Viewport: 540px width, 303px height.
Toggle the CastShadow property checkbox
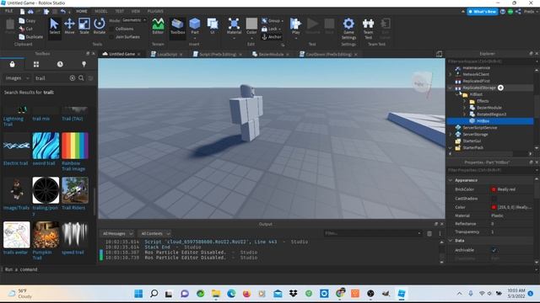point(494,199)
